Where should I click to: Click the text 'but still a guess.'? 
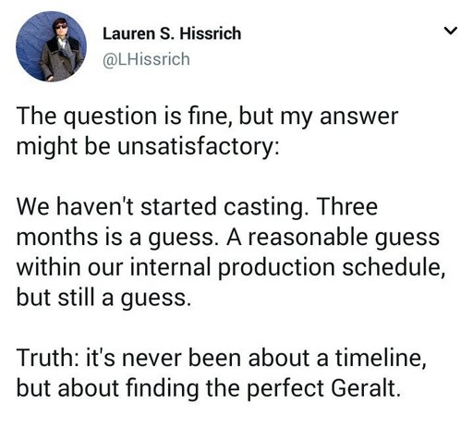click(x=103, y=298)
